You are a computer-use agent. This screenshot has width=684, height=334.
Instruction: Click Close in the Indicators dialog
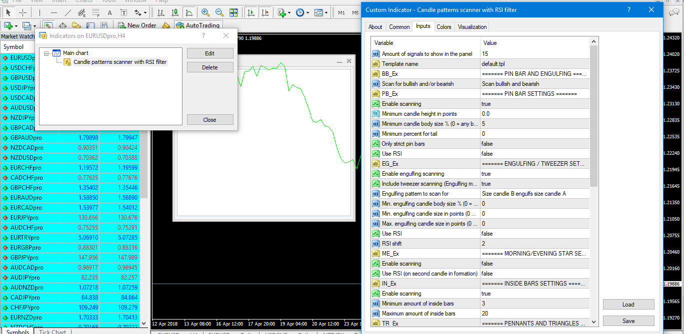(x=210, y=120)
